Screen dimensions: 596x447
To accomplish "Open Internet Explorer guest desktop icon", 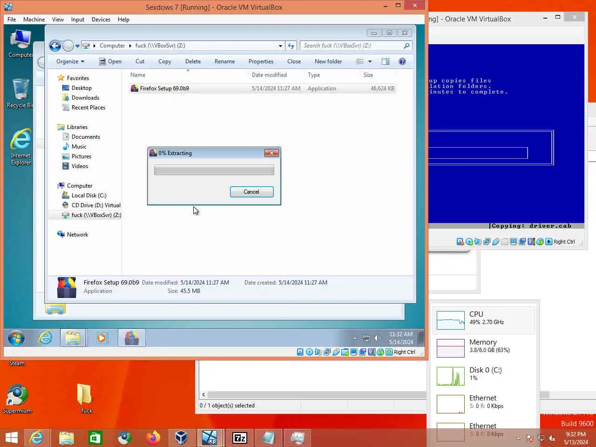I will point(20,147).
